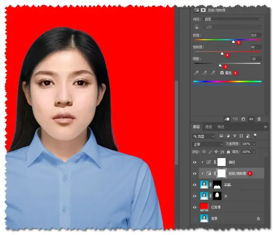
Task: Delete this adjustment layer via trash icon
Action: point(259,119)
